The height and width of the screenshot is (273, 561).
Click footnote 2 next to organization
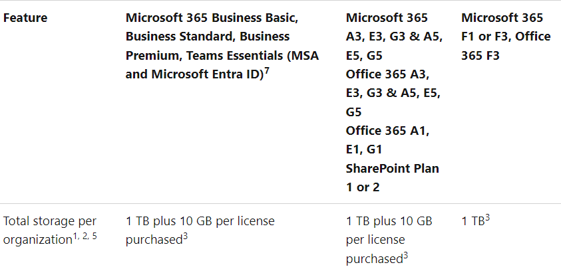[x=85, y=236]
